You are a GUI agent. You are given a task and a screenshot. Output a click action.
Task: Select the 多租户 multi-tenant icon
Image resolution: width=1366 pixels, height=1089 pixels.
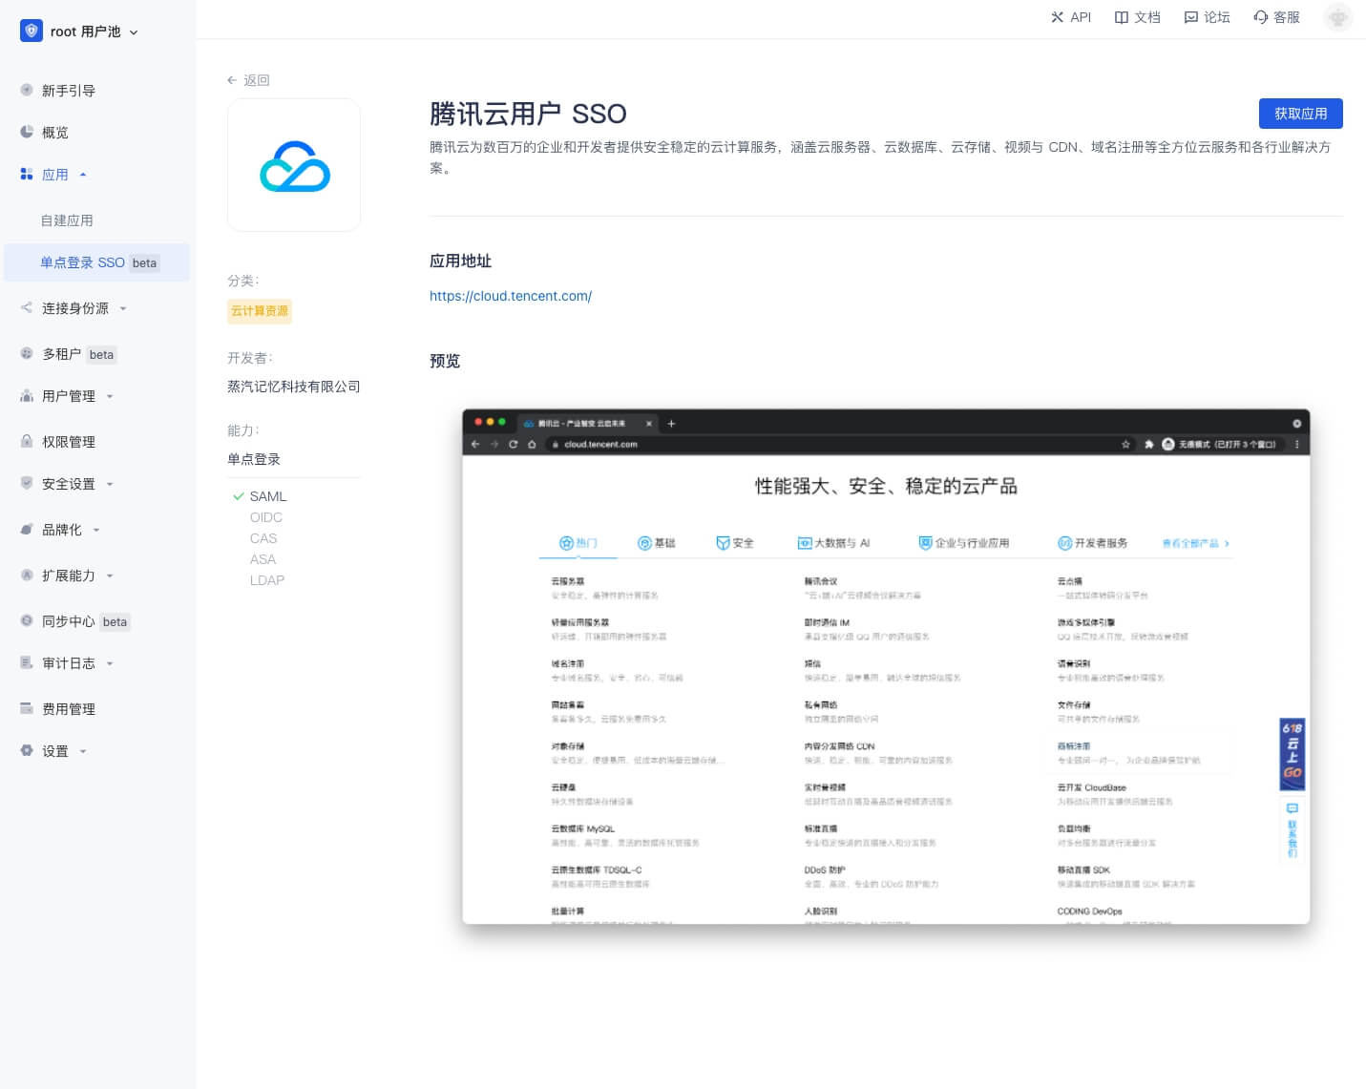pyautogui.click(x=26, y=354)
